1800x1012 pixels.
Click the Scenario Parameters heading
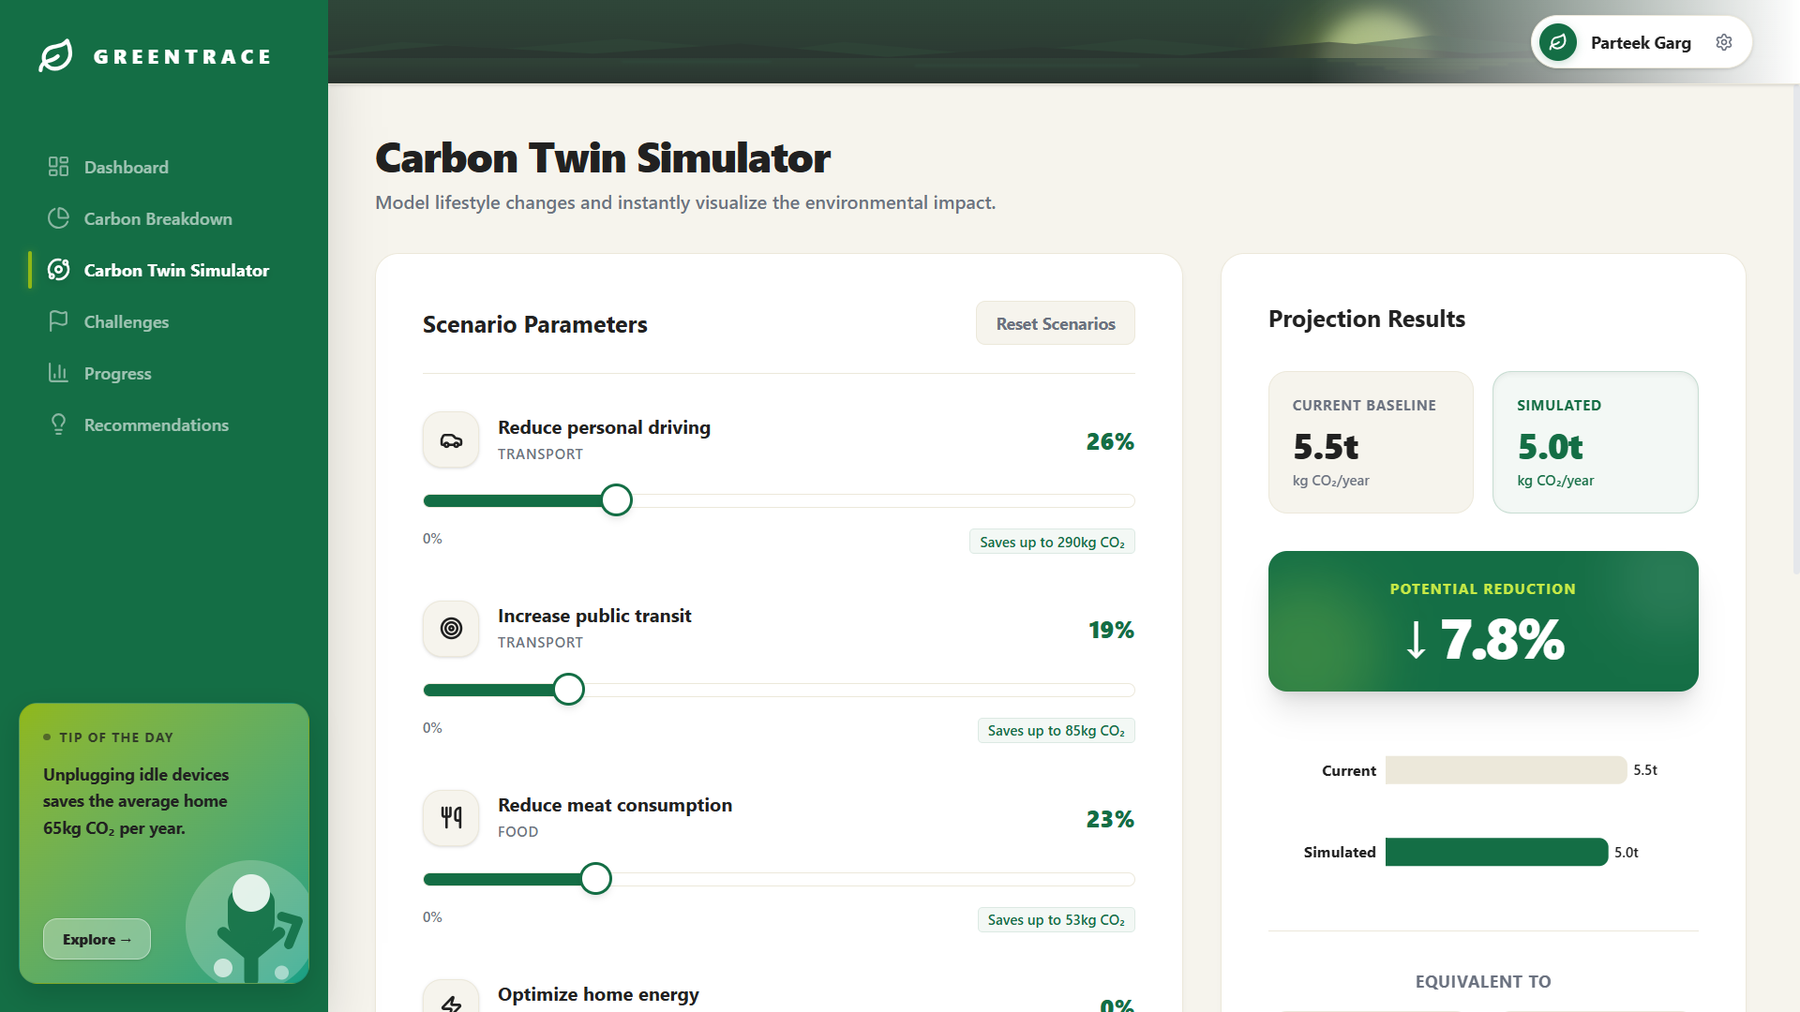pos(534,324)
